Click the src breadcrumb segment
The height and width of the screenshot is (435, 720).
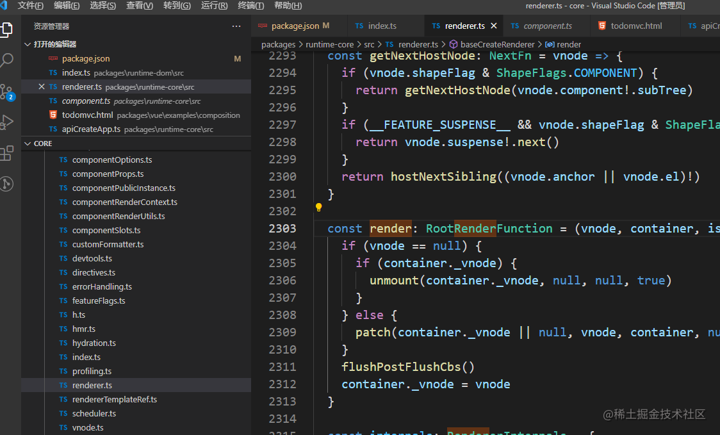pos(369,45)
